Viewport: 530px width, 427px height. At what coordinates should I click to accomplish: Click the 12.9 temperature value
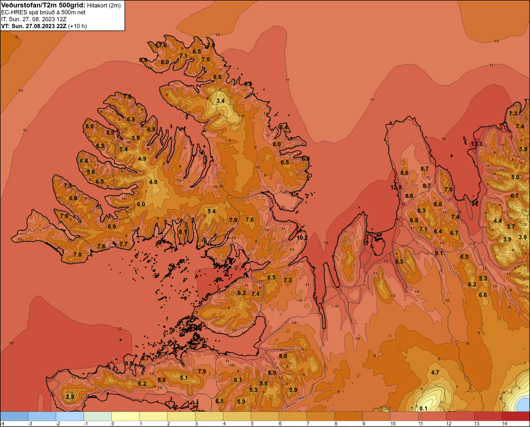(x=396, y=187)
